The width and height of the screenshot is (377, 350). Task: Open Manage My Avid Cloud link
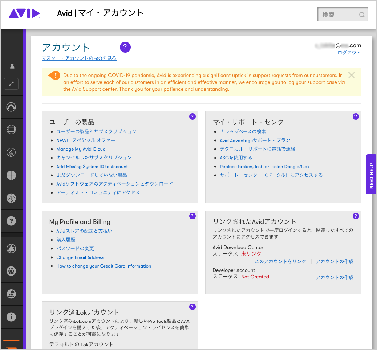point(81,149)
